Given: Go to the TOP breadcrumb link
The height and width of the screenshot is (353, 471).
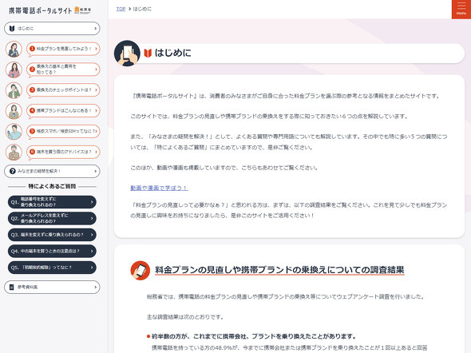Looking at the screenshot, I should pyautogui.click(x=121, y=9).
